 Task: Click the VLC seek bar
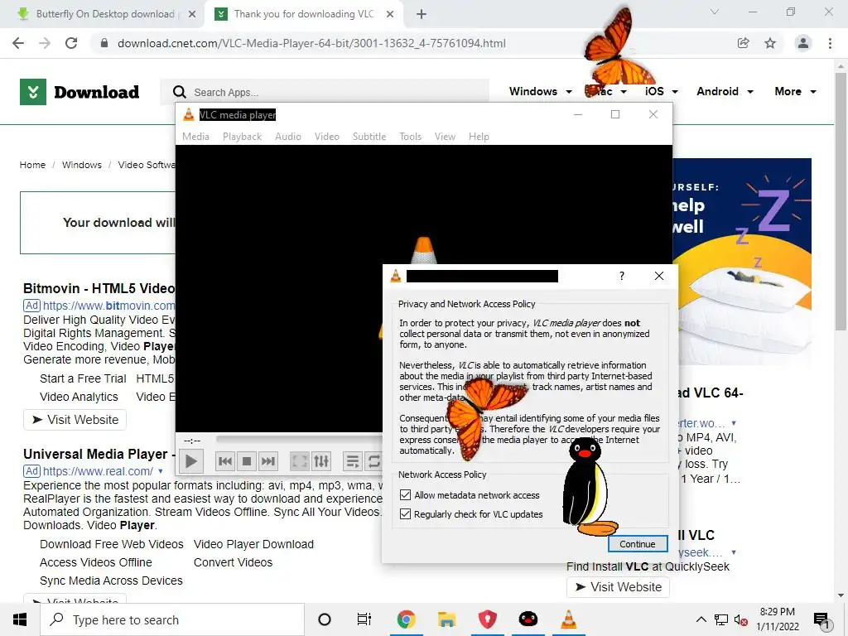pyautogui.click(x=299, y=439)
